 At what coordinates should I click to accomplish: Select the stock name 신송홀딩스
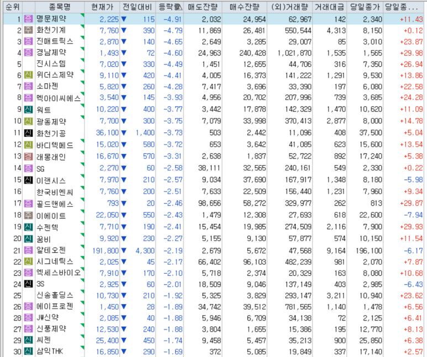pyautogui.click(x=55, y=295)
